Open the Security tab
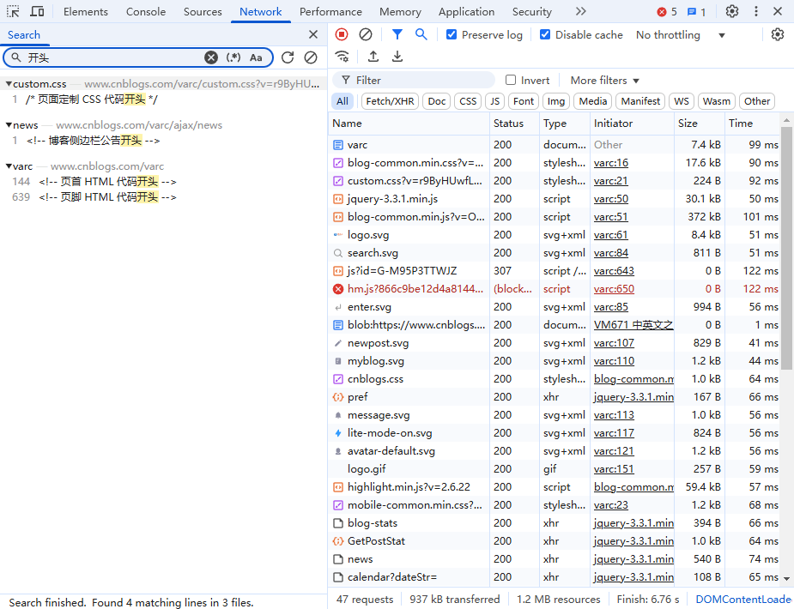 pos(531,12)
